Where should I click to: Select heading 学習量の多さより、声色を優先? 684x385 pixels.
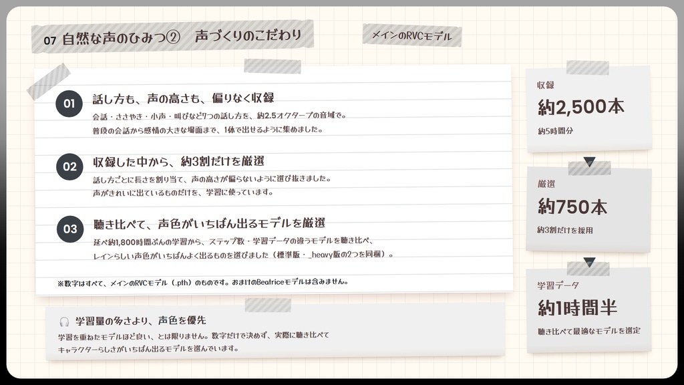140,321
